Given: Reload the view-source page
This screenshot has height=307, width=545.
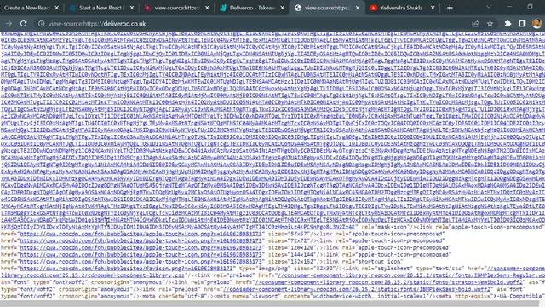Looking at the screenshot, I should [23, 24].
